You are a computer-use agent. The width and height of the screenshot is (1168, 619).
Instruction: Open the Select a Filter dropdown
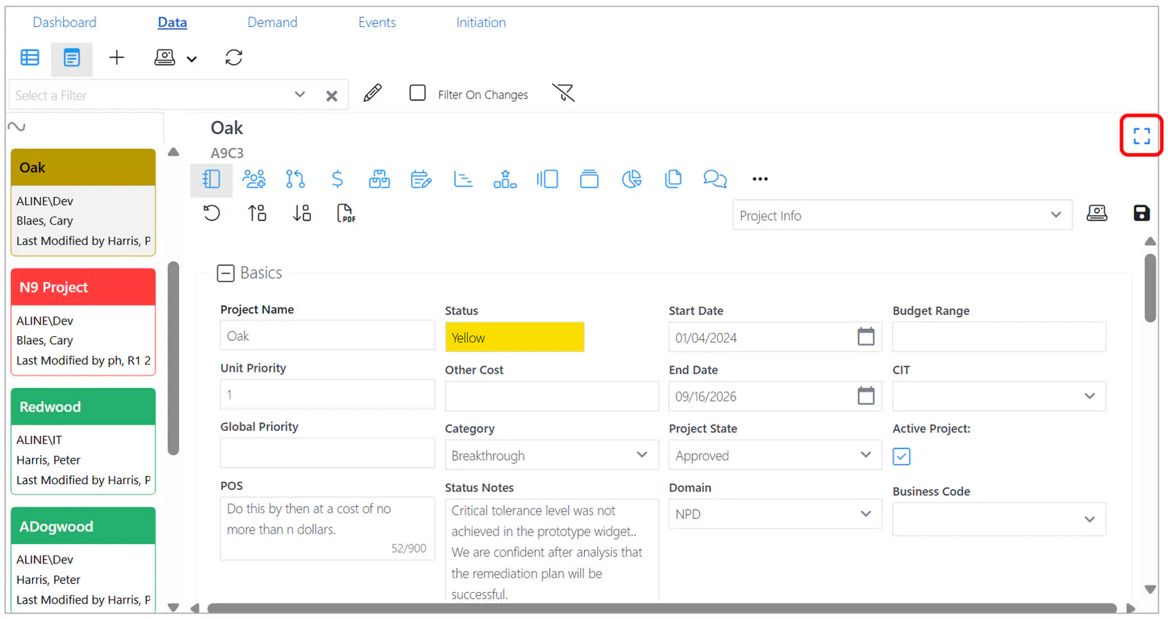[x=299, y=95]
